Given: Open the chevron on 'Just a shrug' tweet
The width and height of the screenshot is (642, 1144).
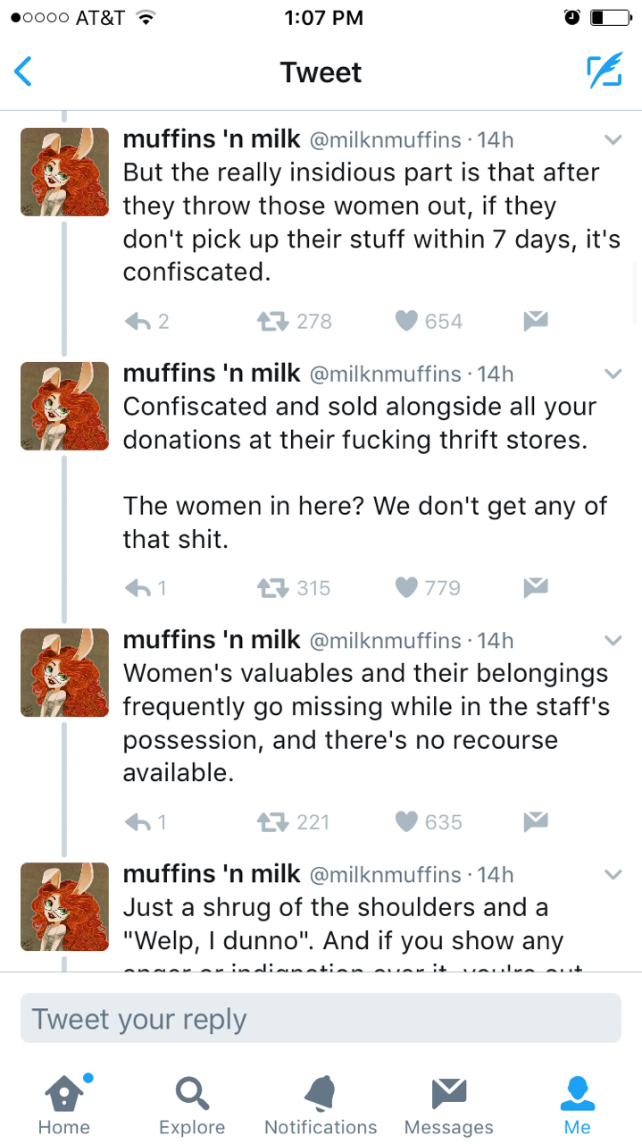Looking at the screenshot, I should pos(613,874).
